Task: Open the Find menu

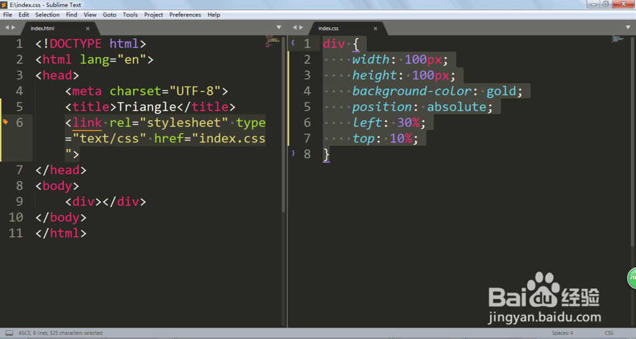Action: (71, 15)
